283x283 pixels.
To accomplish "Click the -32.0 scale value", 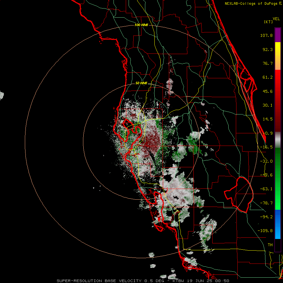I will 266,161.
